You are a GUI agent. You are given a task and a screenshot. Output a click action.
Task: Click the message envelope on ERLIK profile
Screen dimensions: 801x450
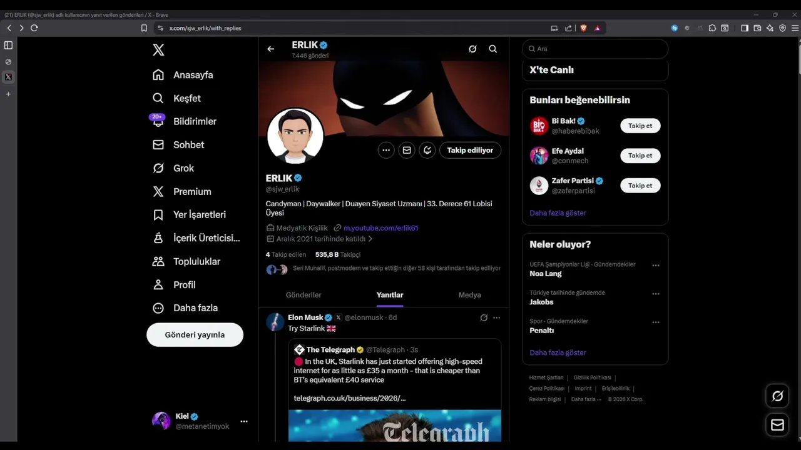[x=407, y=150]
